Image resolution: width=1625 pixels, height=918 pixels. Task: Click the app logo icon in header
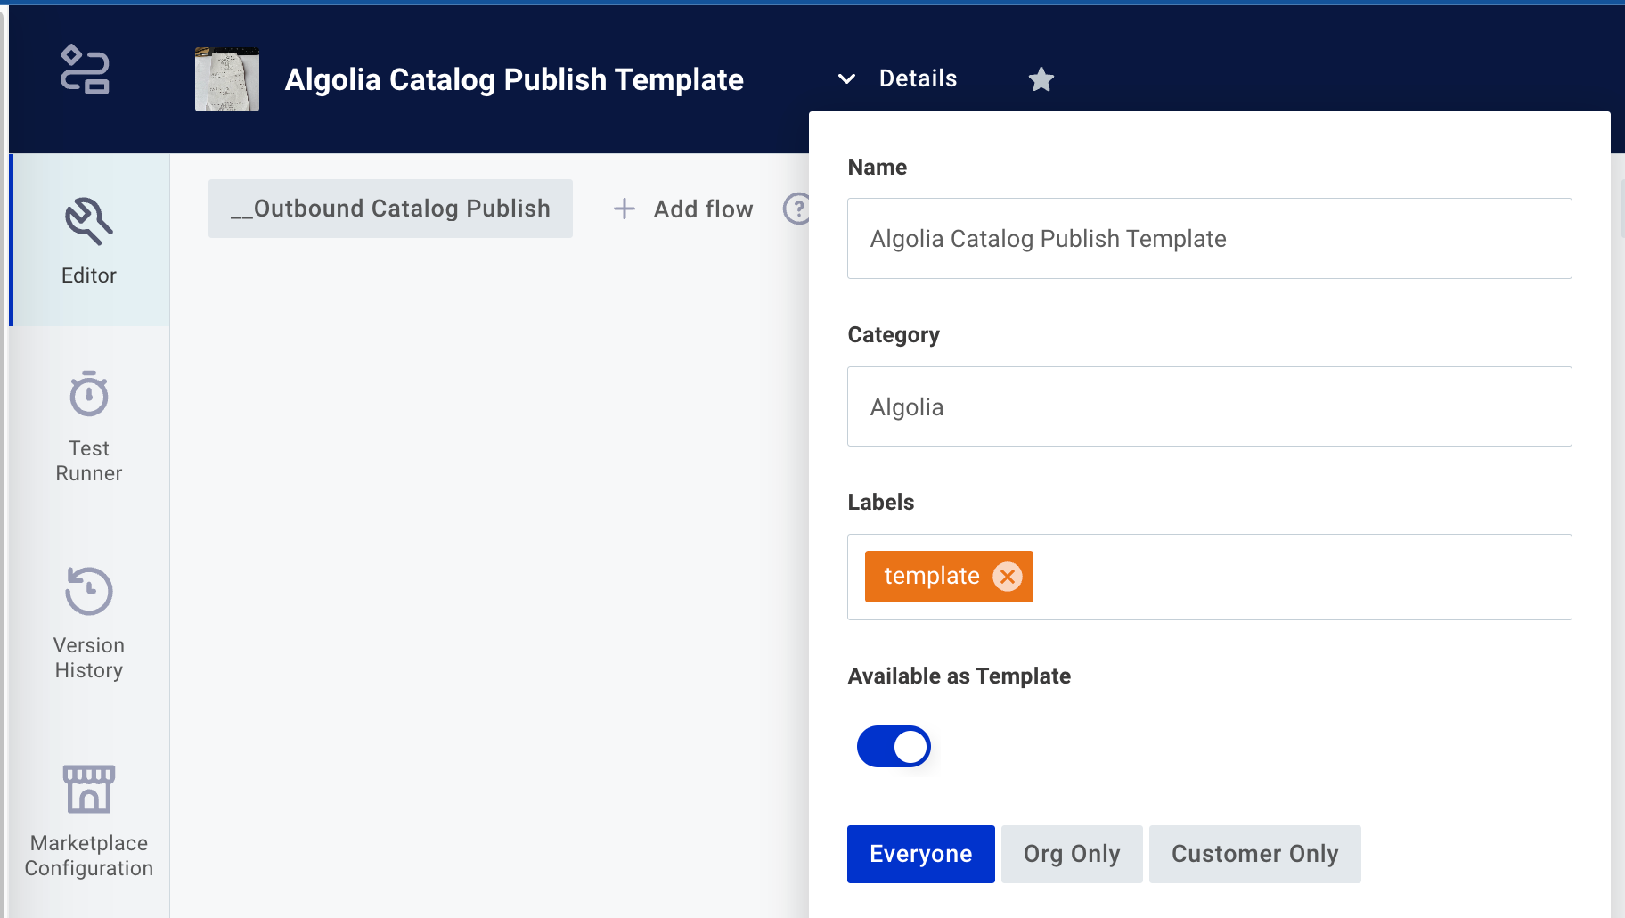pyautogui.click(x=85, y=70)
